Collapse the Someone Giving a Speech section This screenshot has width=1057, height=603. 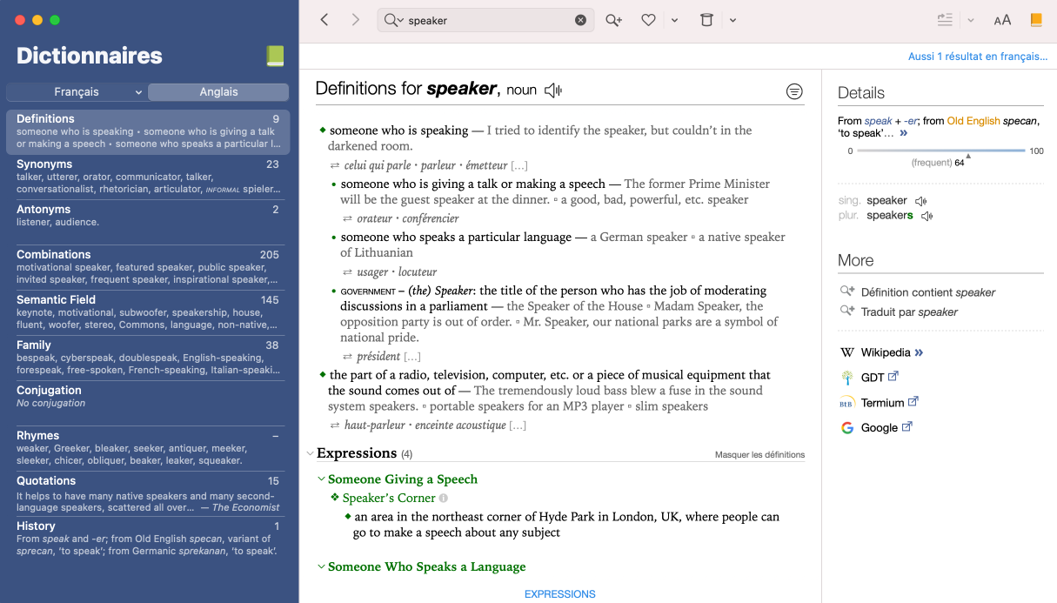pyautogui.click(x=320, y=479)
